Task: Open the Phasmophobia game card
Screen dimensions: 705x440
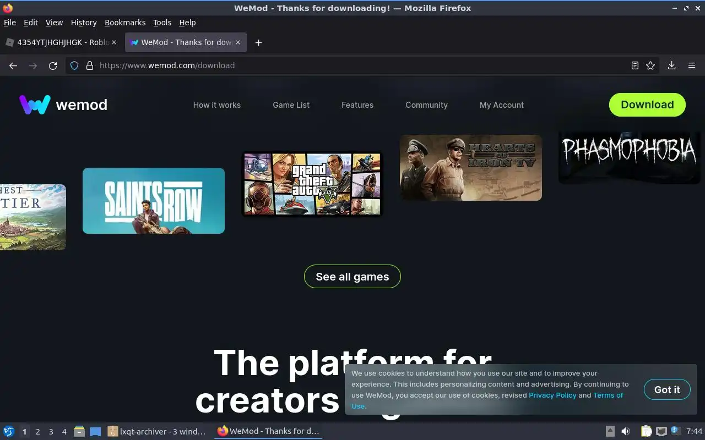Action: tap(629, 157)
